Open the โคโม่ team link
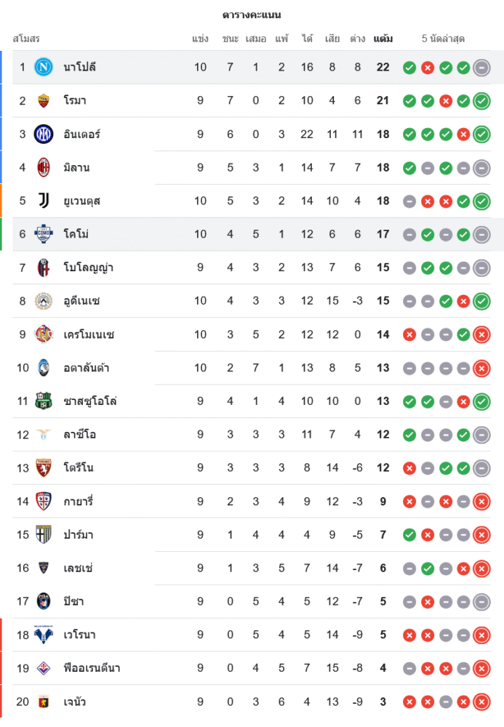Image resolution: width=504 pixels, height=727 pixels. (x=78, y=234)
